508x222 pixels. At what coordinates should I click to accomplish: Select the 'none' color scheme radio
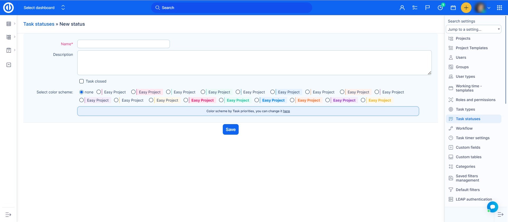[x=81, y=92]
